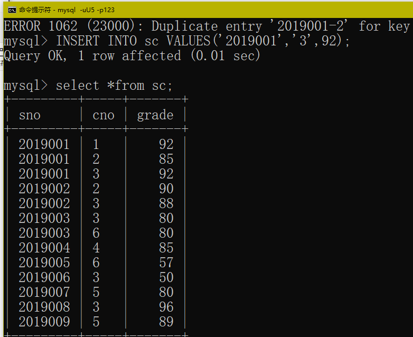Viewport: 413px width, 337px height.
Task: Click grade 89 in the 2019009 row
Action: click(x=166, y=322)
